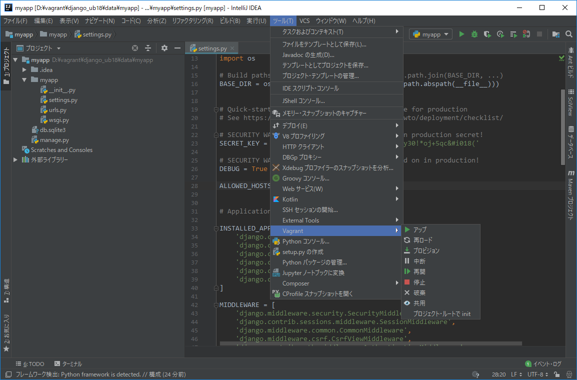
Task: Open ターミナル tool window button
Action: click(x=68, y=364)
